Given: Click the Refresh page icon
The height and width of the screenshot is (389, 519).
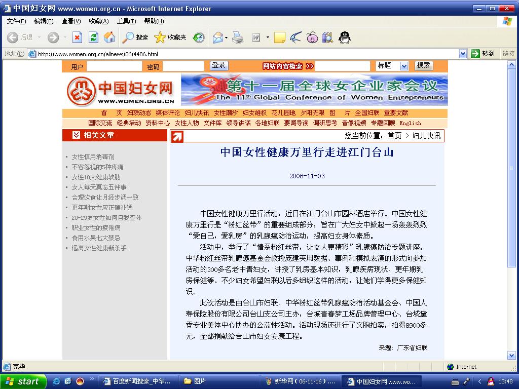Looking at the screenshot, I should click(94, 37).
